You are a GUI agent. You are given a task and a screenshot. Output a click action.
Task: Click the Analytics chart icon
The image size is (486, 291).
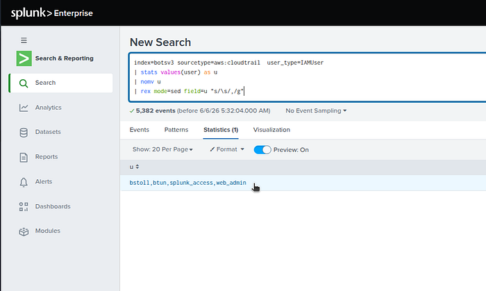pyautogui.click(x=24, y=108)
